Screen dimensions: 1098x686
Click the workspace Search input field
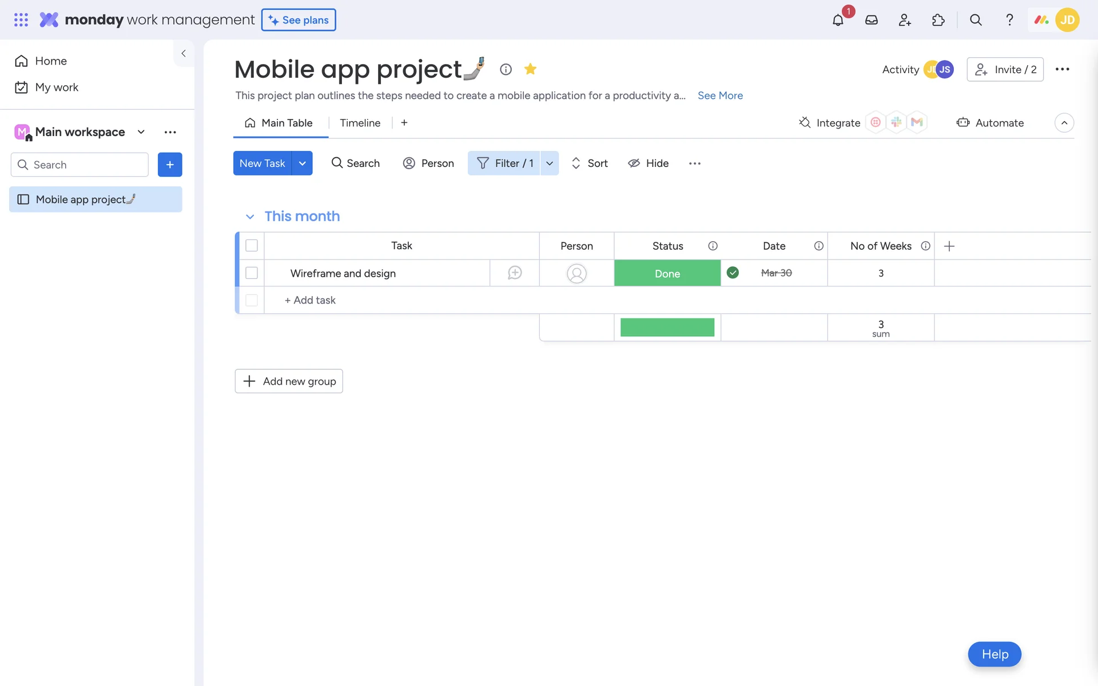pyautogui.click(x=87, y=165)
